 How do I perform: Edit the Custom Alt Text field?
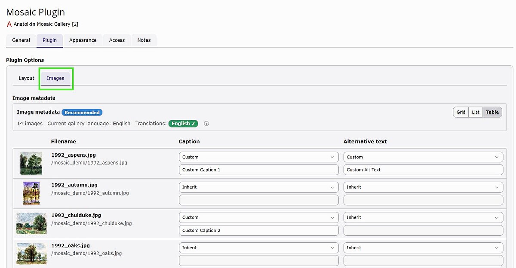423,170
